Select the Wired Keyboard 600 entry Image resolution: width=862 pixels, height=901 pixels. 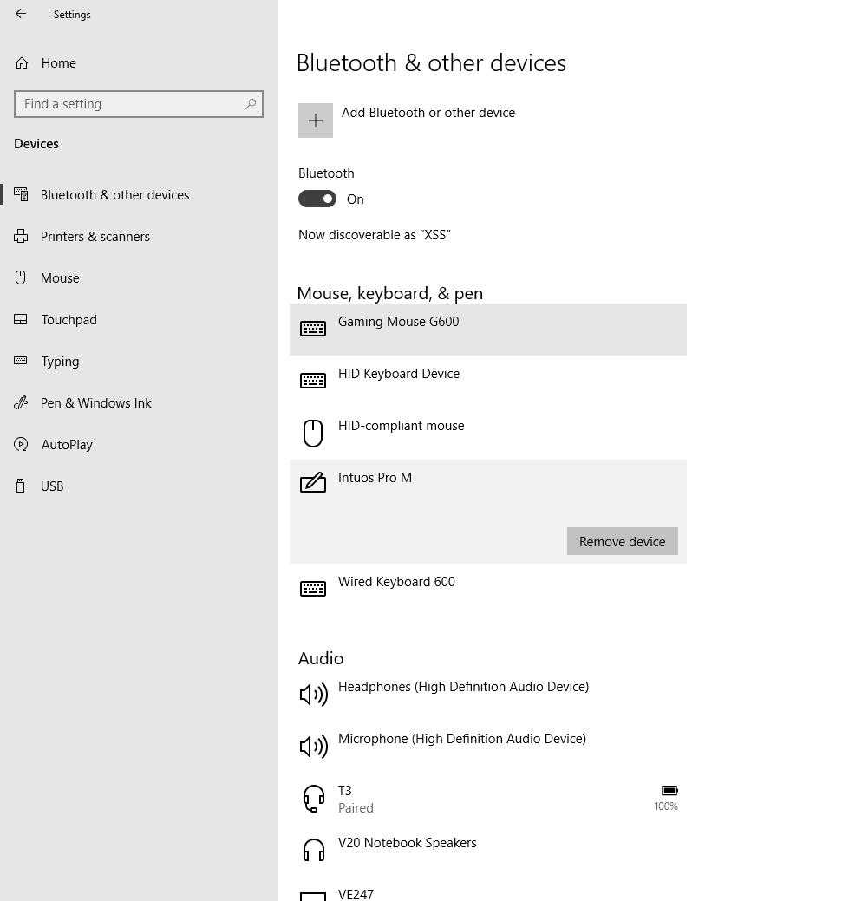(x=487, y=589)
